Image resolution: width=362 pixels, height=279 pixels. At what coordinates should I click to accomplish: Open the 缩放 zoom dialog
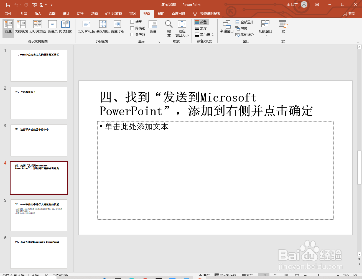[169, 28]
